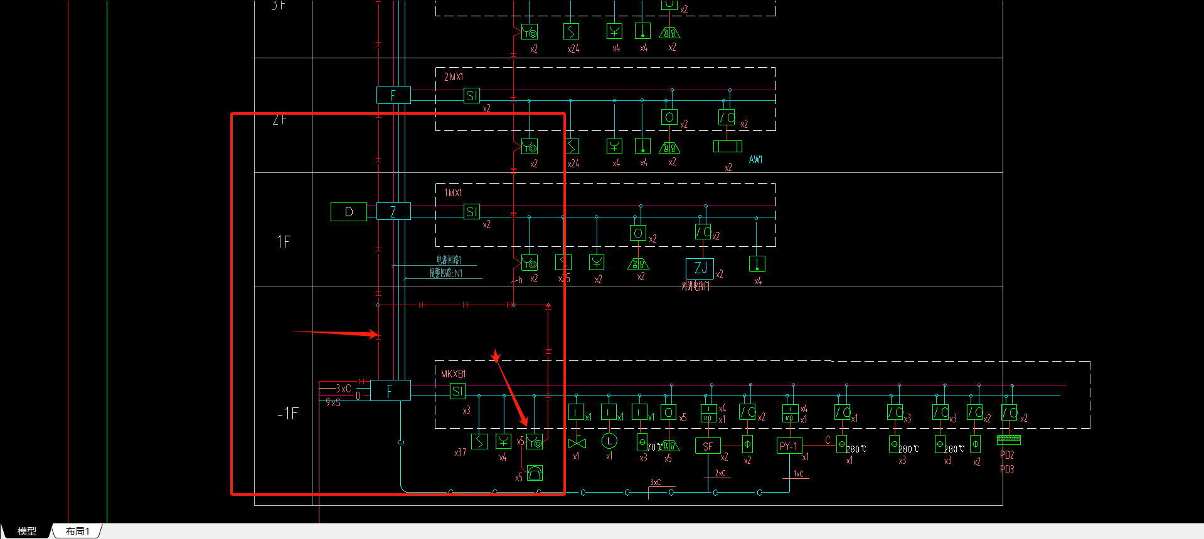Select the 1xC label below PY-1
1204x539 pixels.
coord(798,474)
